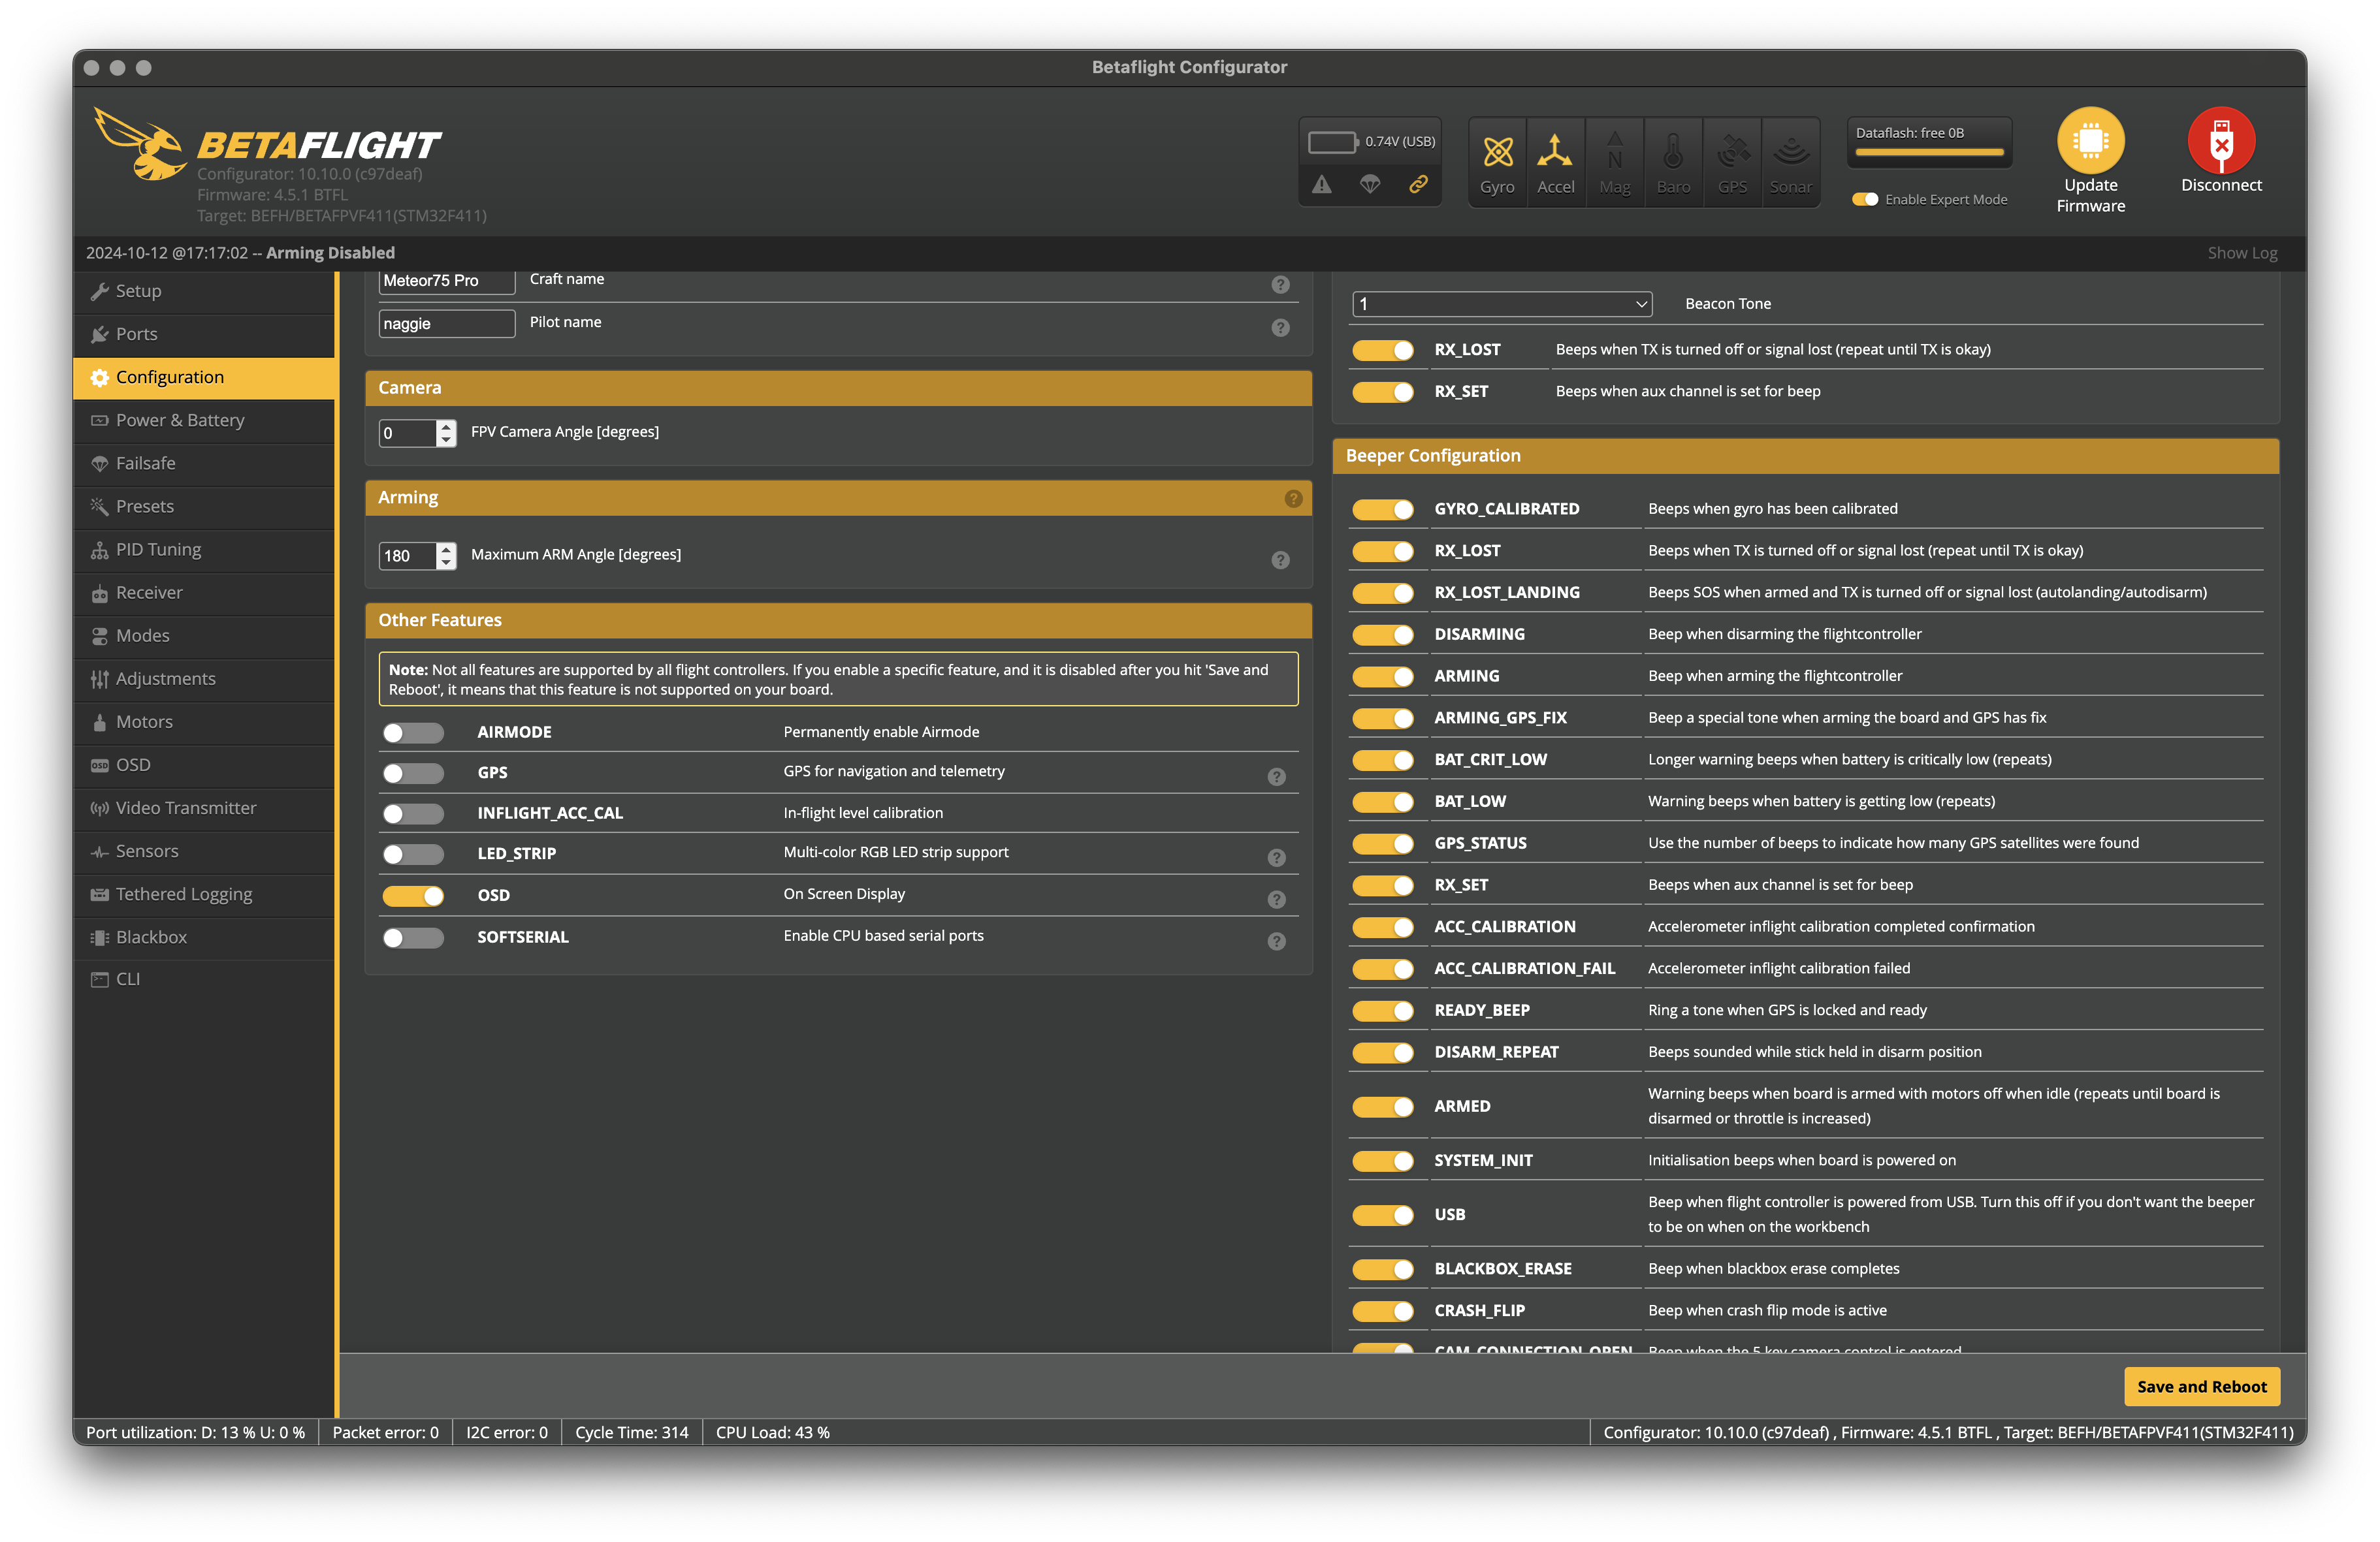
Task: Click Update Firmware label
Action: pyautogui.click(x=2090, y=195)
